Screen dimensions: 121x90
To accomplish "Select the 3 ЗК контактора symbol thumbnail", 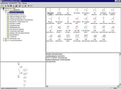I will pyautogui.click(x=77, y=38).
